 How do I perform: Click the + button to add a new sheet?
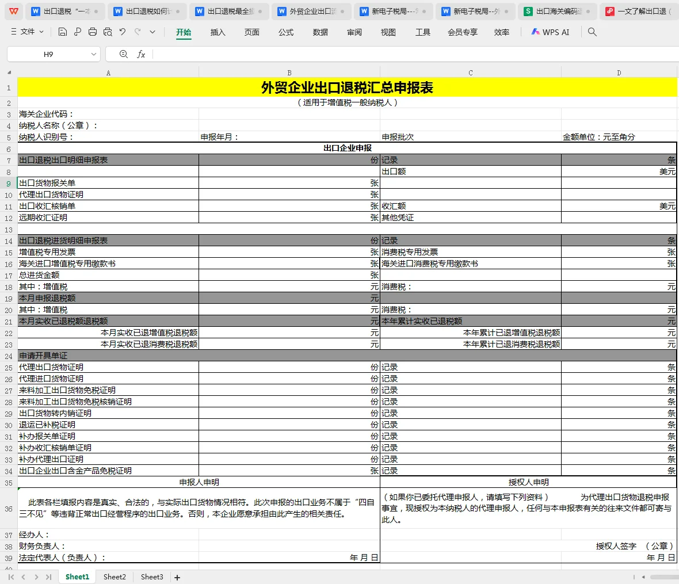(x=177, y=576)
